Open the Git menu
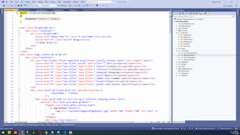 [22, 2]
